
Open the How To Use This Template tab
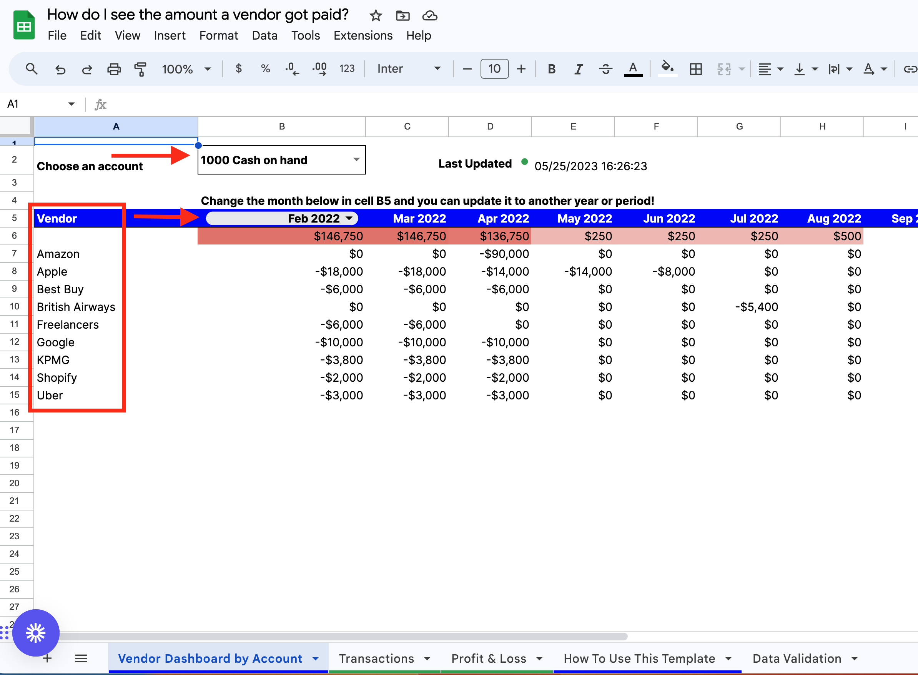[647, 658]
